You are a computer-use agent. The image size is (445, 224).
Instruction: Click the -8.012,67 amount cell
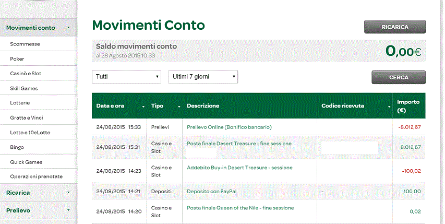[x=409, y=127]
